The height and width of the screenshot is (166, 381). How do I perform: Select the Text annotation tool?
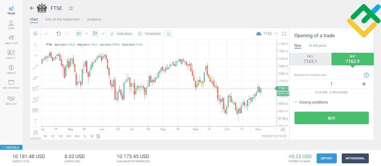35,122
